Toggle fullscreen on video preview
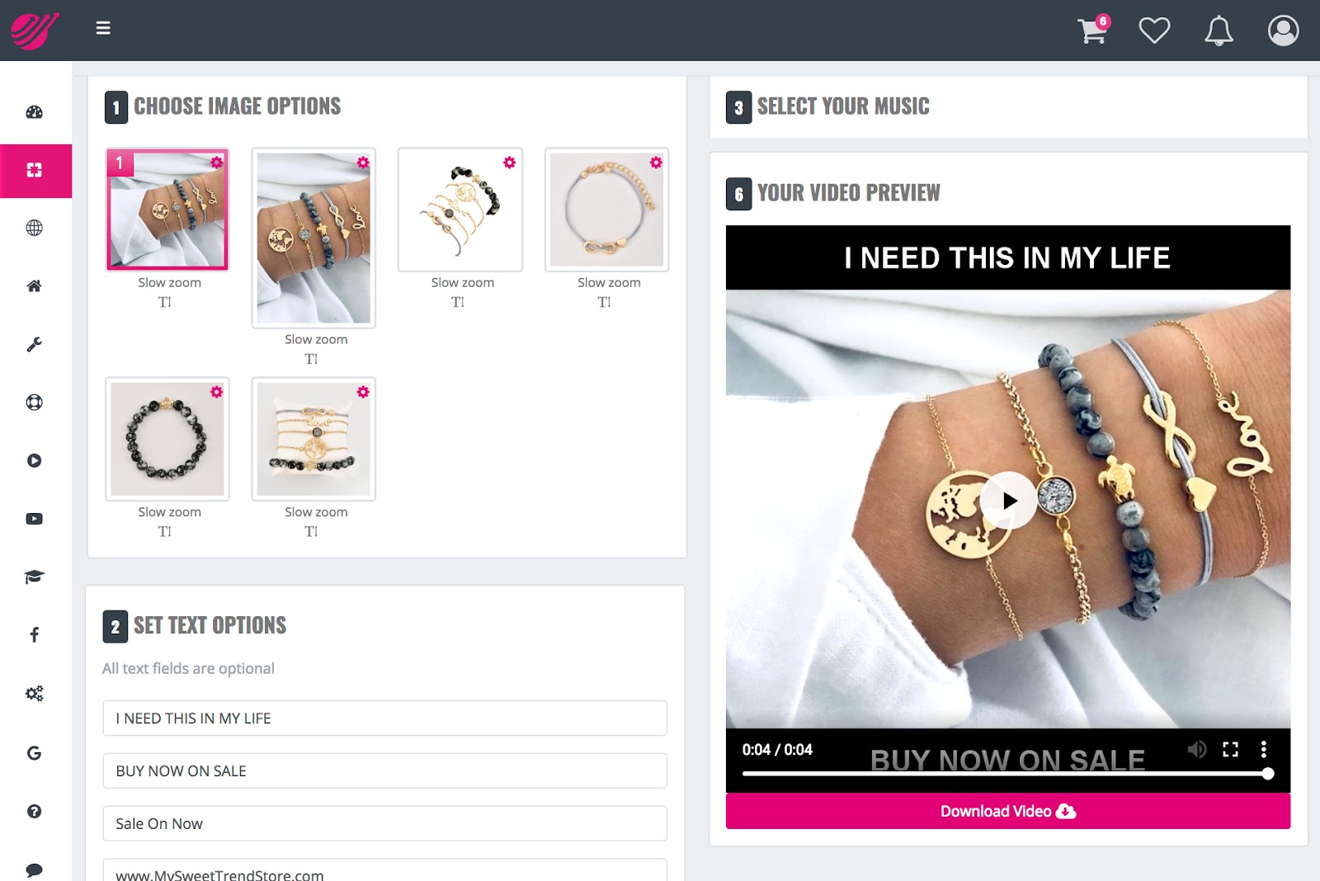The image size is (1320, 881). pyautogui.click(x=1230, y=749)
